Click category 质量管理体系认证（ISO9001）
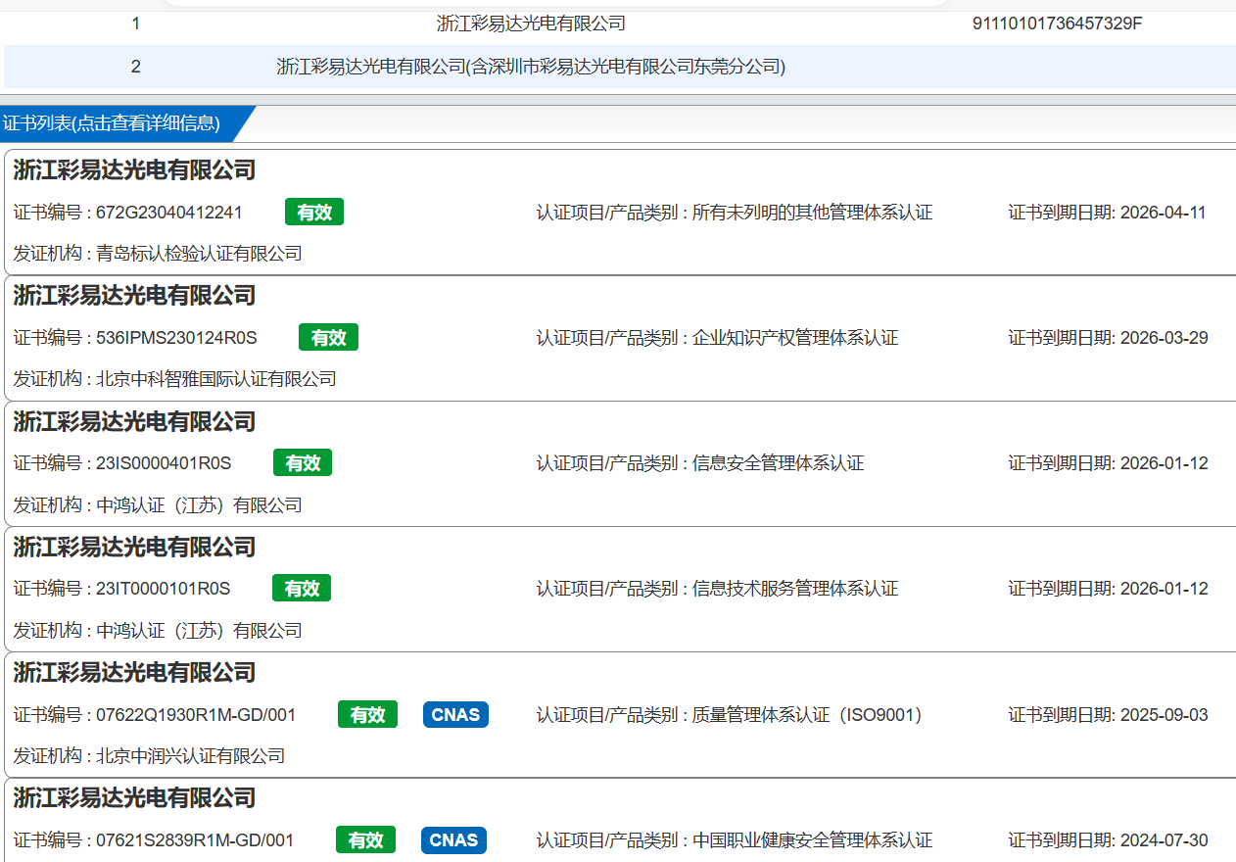This screenshot has height=862, width=1236. [x=808, y=715]
